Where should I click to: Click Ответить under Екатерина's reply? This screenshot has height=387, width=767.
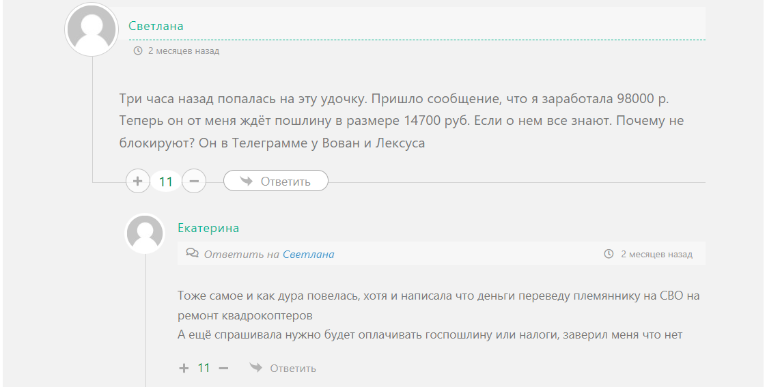click(282, 368)
